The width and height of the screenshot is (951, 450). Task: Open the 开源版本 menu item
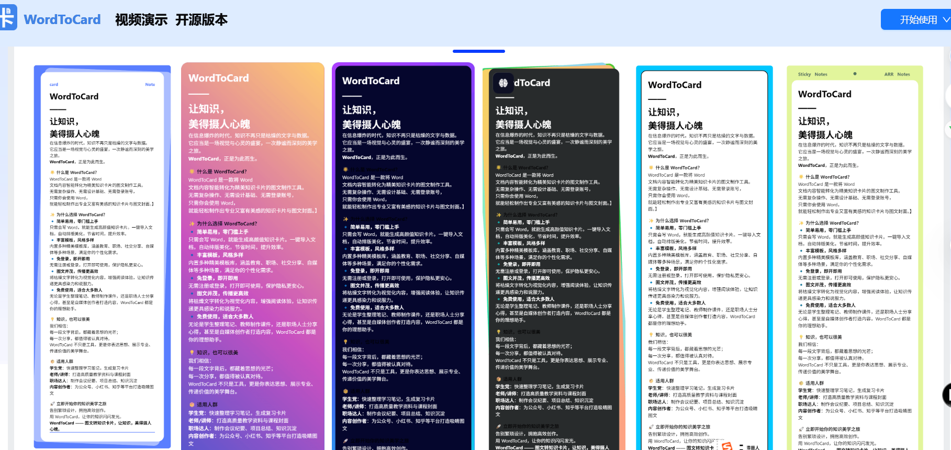[x=202, y=20]
